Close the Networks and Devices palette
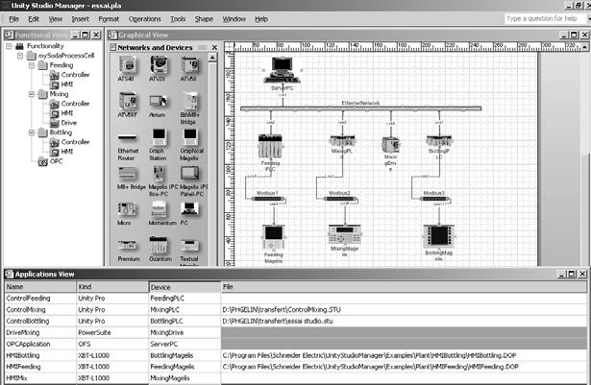 click(214, 47)
